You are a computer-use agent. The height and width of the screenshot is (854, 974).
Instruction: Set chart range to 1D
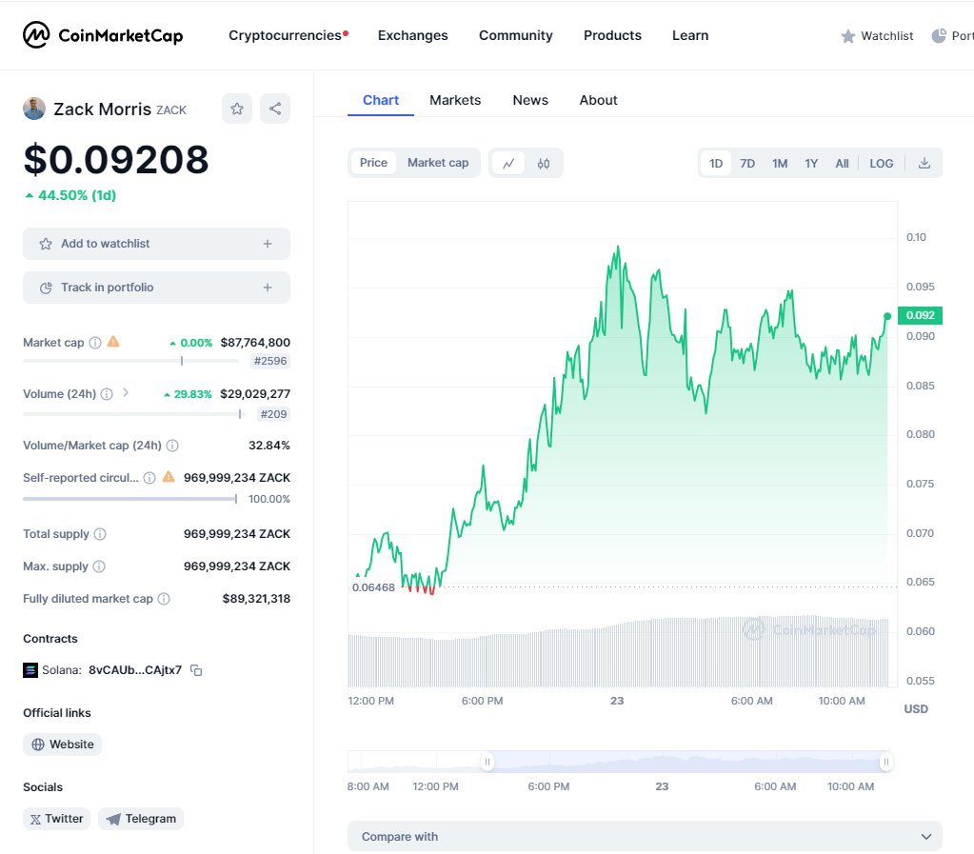(716, 164)
